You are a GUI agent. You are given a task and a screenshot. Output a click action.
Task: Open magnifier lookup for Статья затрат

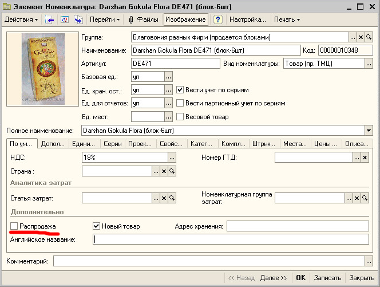[171, 198]
